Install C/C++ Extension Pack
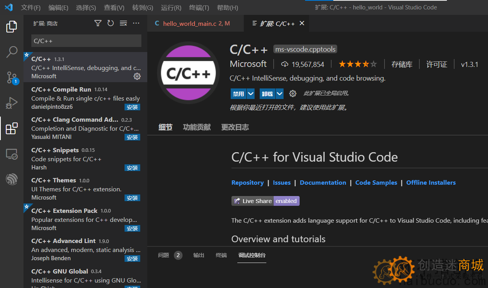 pyautogui.click(x=132, y=229)
